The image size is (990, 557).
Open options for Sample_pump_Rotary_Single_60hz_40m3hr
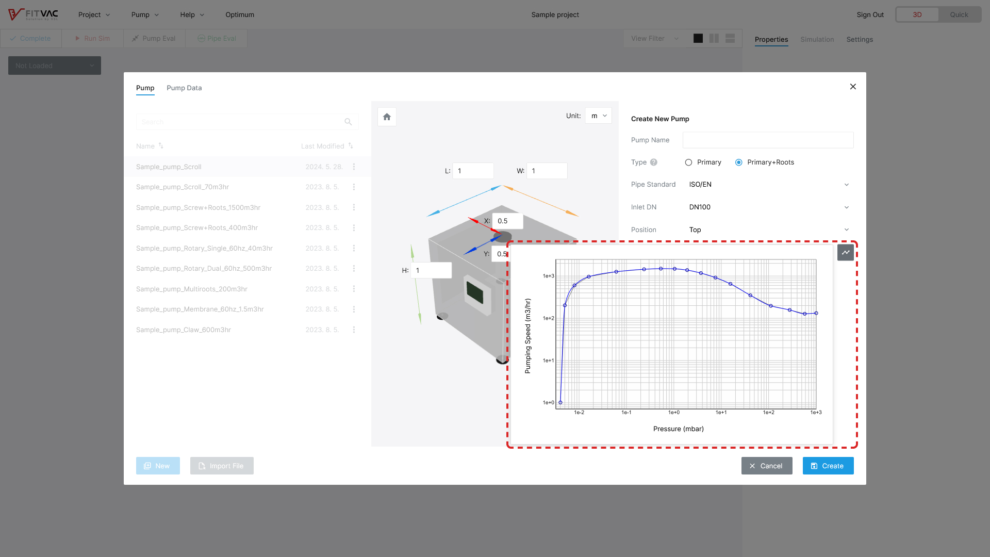point(354,248)
